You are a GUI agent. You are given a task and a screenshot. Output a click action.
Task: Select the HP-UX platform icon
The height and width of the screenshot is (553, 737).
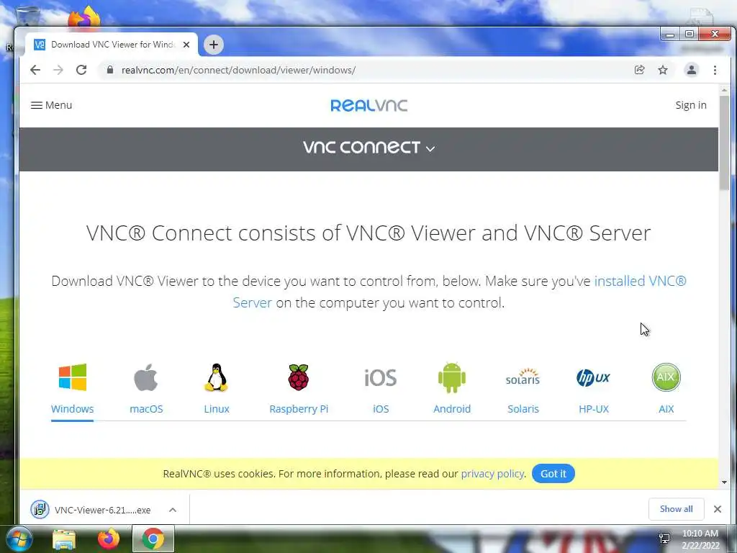pyautogui.click(x=593, y=377)
